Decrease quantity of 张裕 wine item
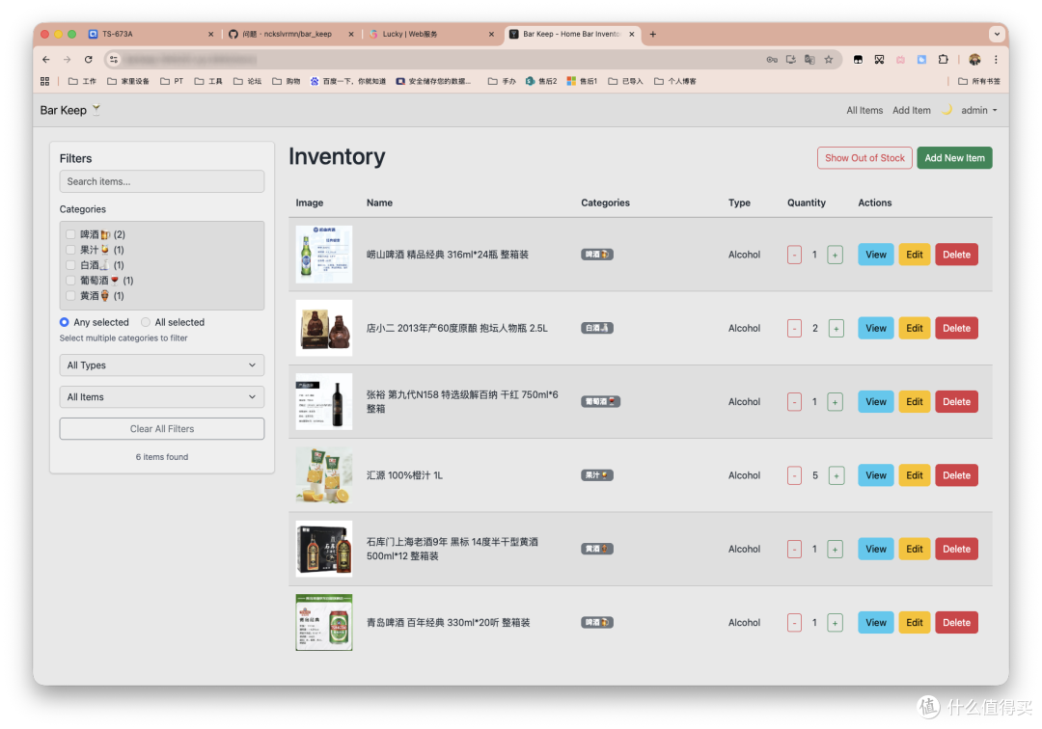 [x=794, y=402]
